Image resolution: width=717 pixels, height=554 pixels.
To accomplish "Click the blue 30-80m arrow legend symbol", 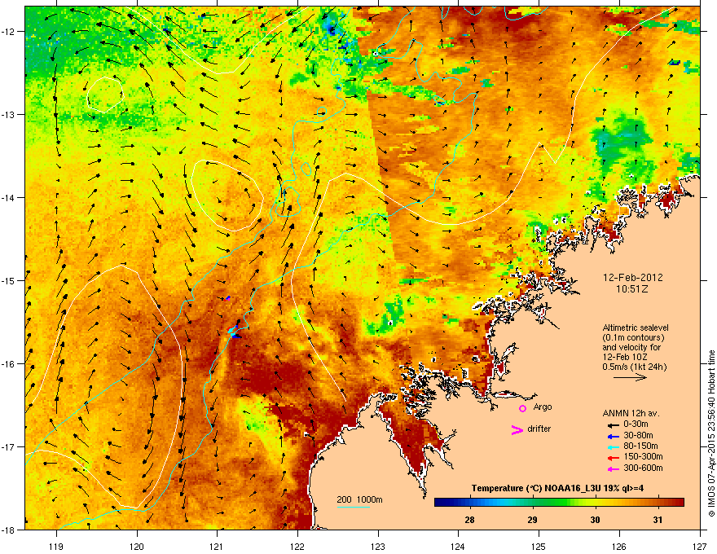I will click(x=614, y=436).
